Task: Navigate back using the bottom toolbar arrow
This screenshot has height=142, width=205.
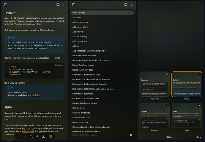Action: tap(19, 136)
